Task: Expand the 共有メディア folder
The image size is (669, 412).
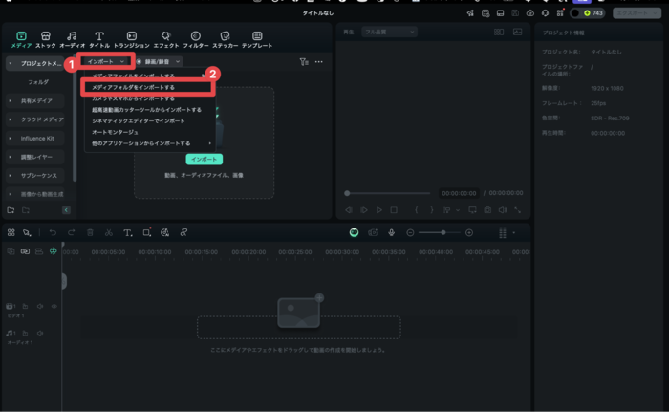Action: 36,100
